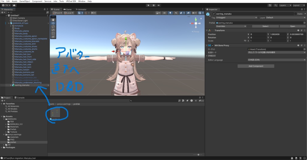Click the Project search field
Viewport: 307px width, 160px height.
154,101
